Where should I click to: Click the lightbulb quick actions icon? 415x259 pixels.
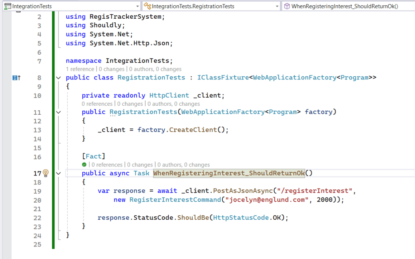click(x=46, y=173)
